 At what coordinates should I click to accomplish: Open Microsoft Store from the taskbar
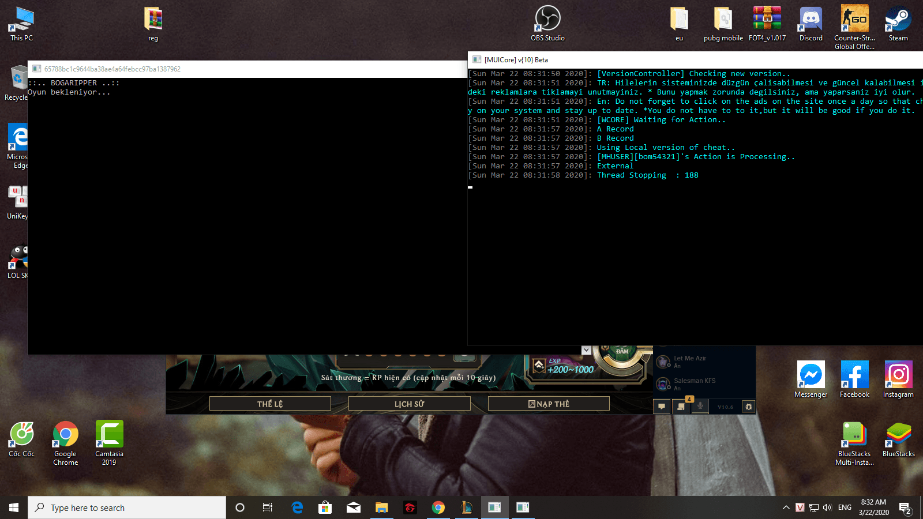pyautogui.click(x=325, y=507)
